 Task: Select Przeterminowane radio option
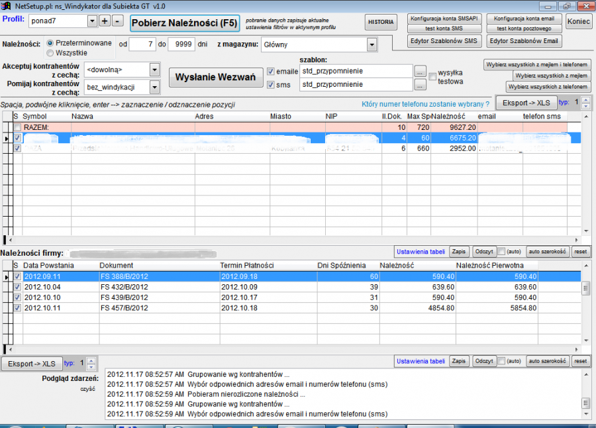point(50,43)
